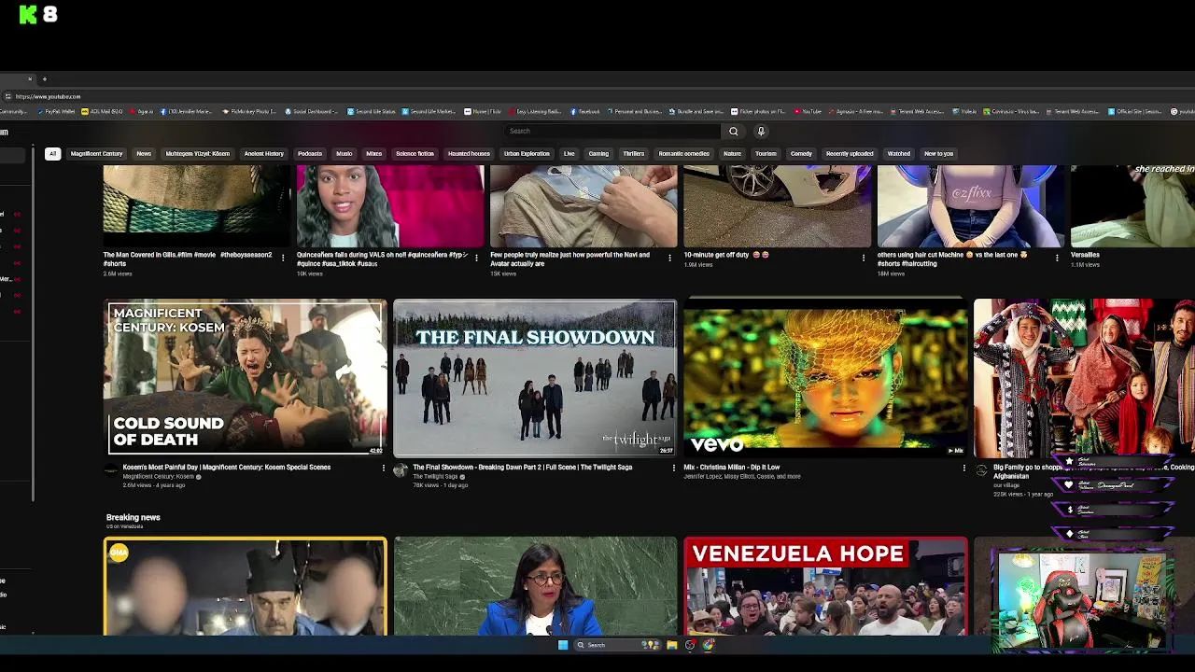Open more options for Kosem's Most Painful Day video
This screenshot has height=672, width=1195.
[383, 468]
